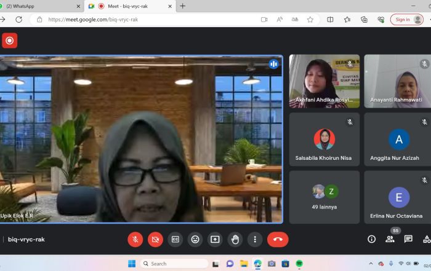Select the Meet biq-vryc-rak tab
431x271 pixels.
[129, 6]
